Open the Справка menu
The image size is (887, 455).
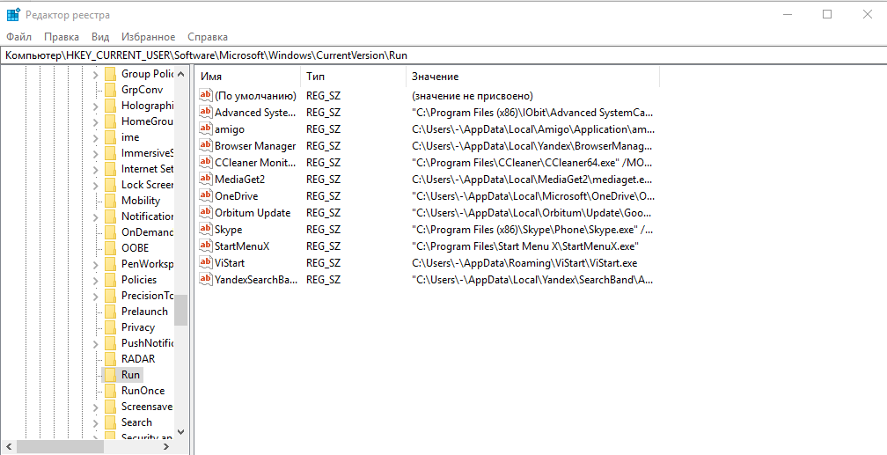pyautogui.click(x=208, y=37)
